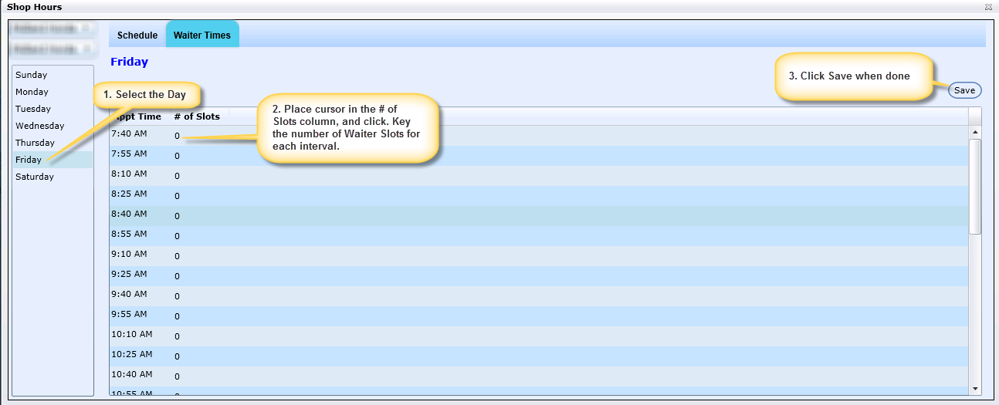Viewport: 999px width, 405px height.
Task: Click the slots field for 7:40 AM
Action: click(x=177, y=136)
